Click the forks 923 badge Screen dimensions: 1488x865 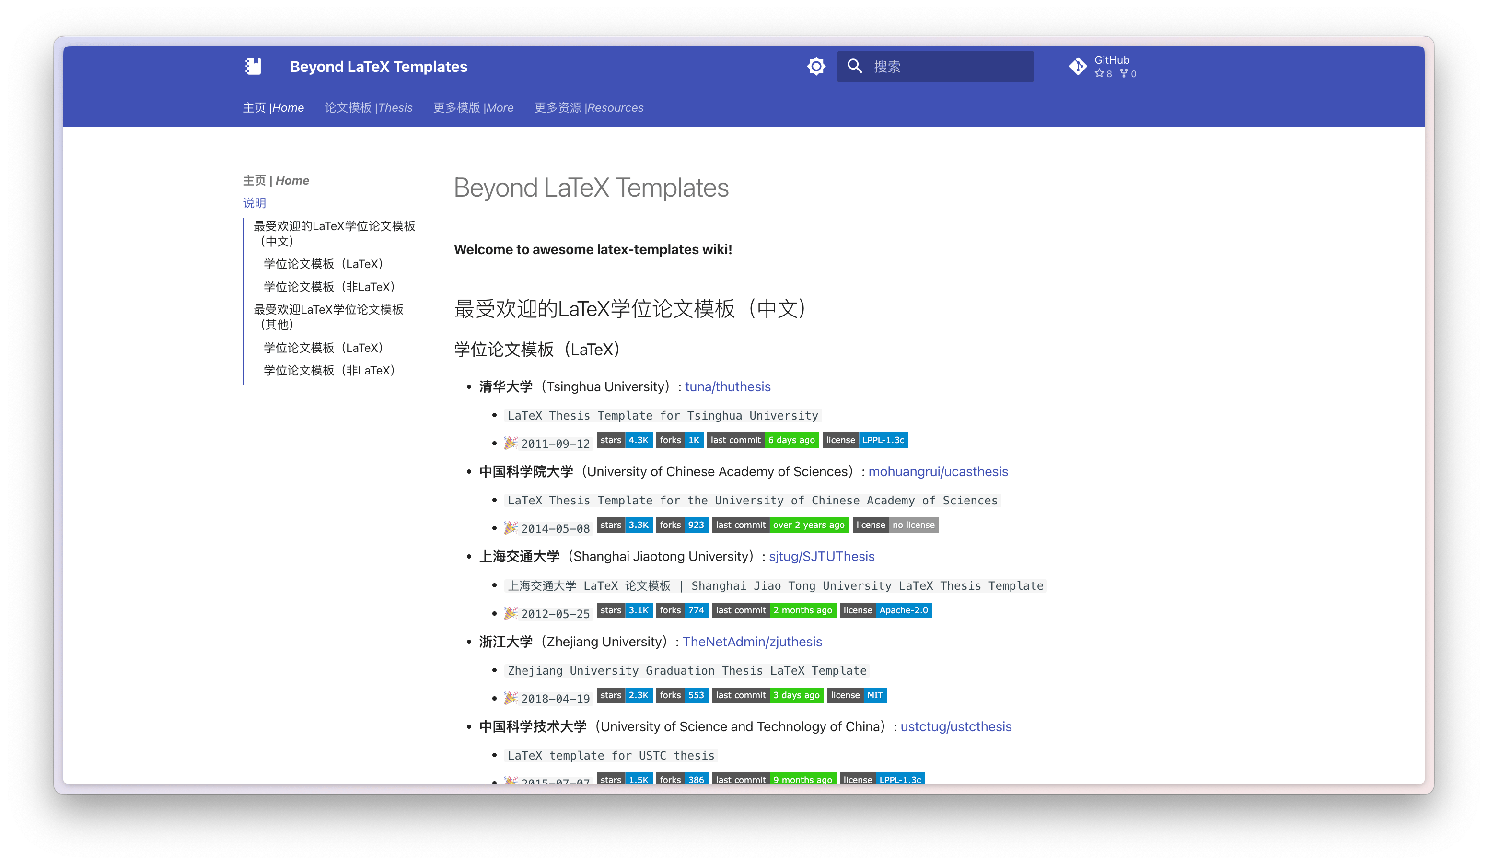coord(681,525)
